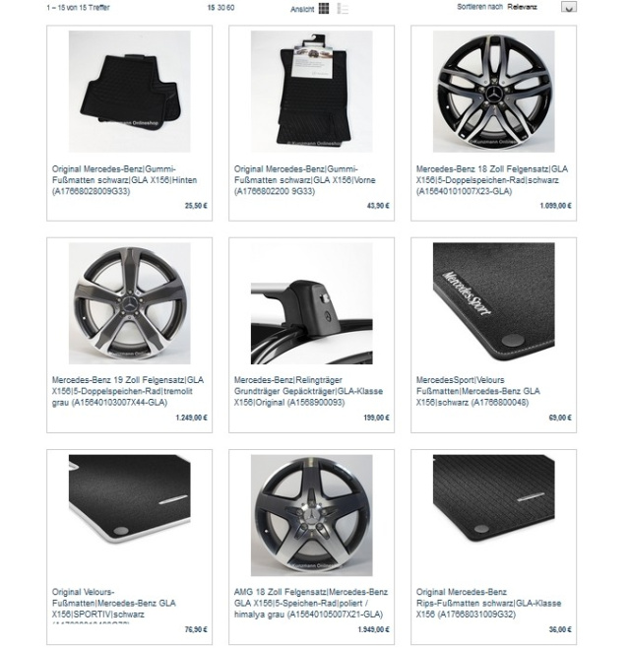View AMG 18 Zoll wheel image
The width and height of the screenshot is (630, 648).
[311, 515]
